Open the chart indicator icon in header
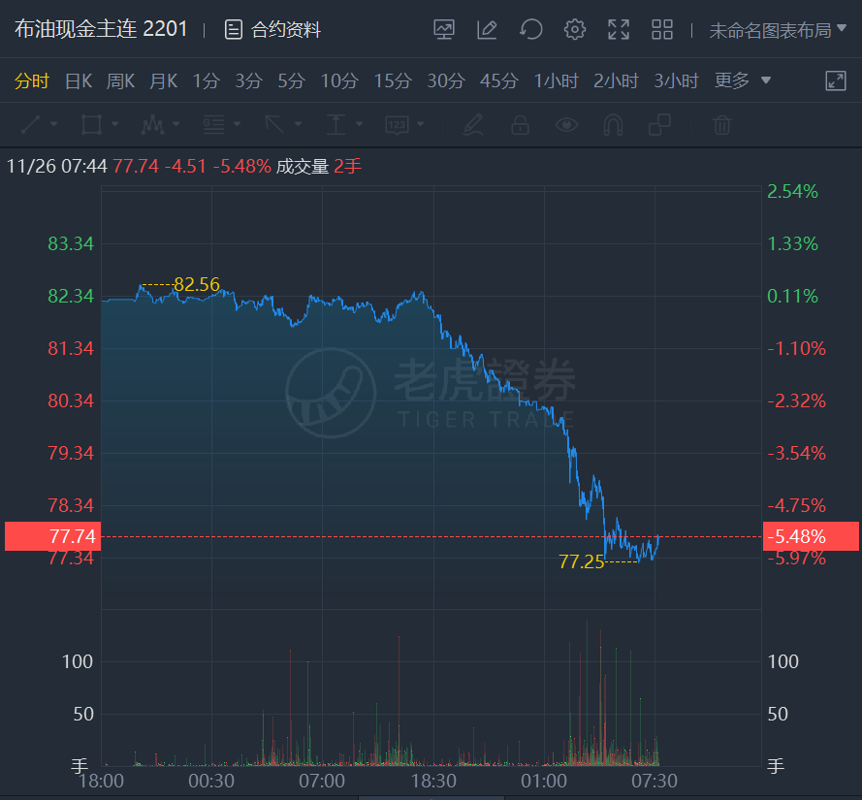Image resolution: width=862 pixels, height=800 pixels. pyautogui.click(x=444, y=30)
